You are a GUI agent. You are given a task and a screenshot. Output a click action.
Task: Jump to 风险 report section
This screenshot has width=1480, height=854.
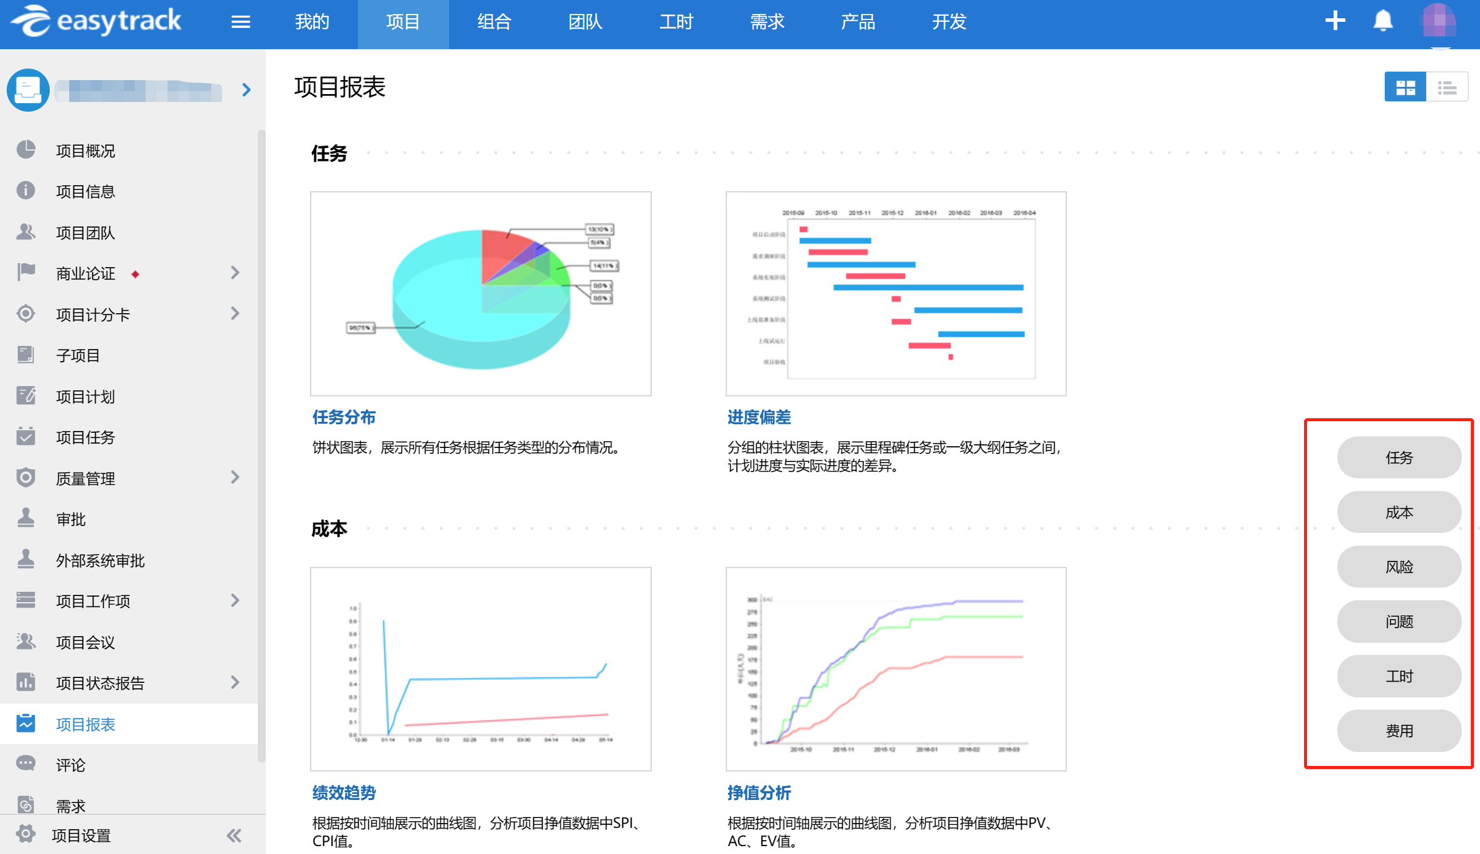pos(1399,567)
